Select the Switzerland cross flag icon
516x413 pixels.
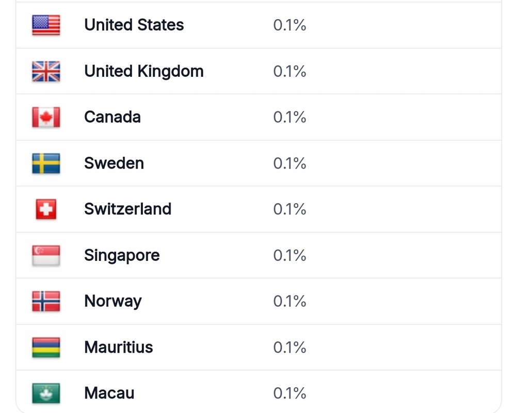pos(46,209)
